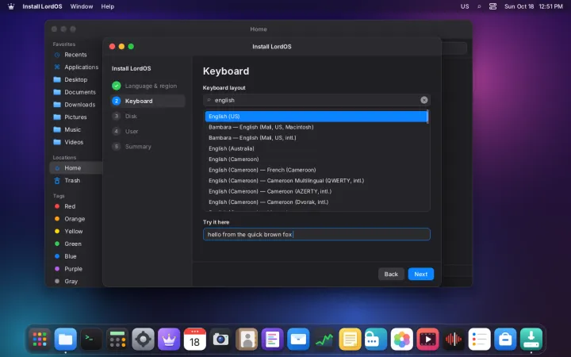Open the stocks chart app in dock
Viewport: 571px width, 357px height.
[324, 340]
